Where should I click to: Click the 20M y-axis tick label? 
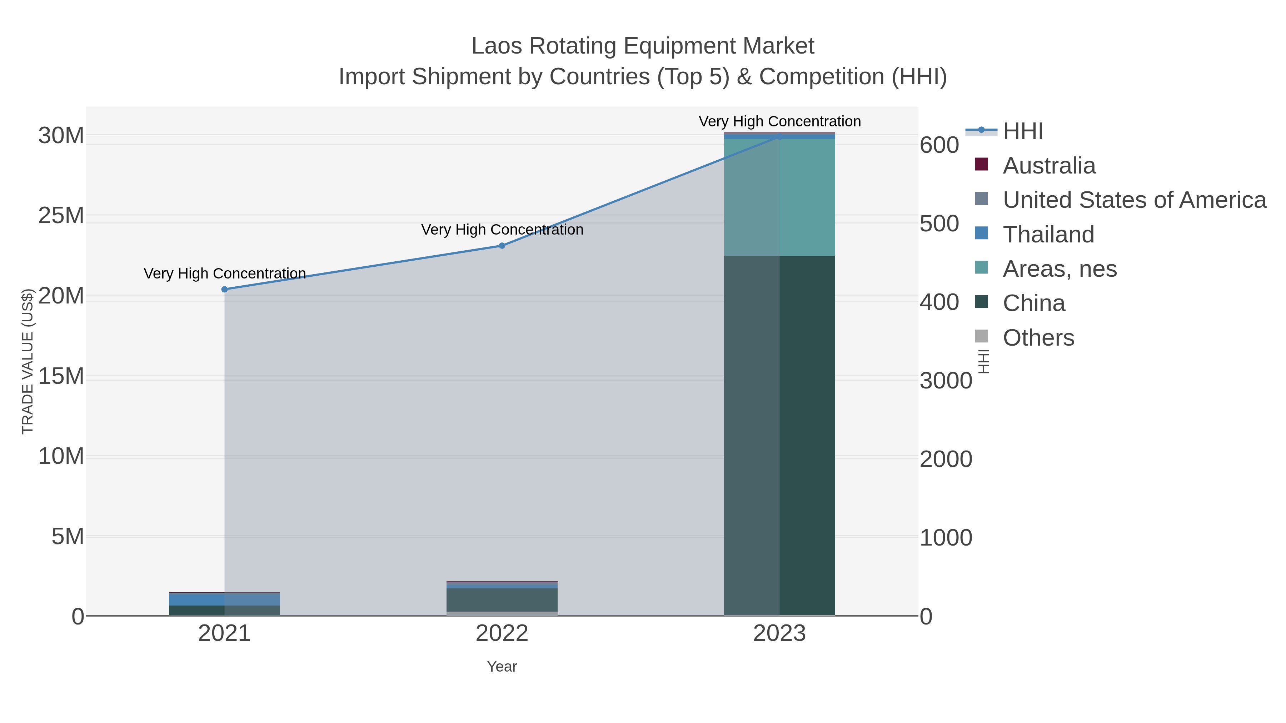point(61,296)
